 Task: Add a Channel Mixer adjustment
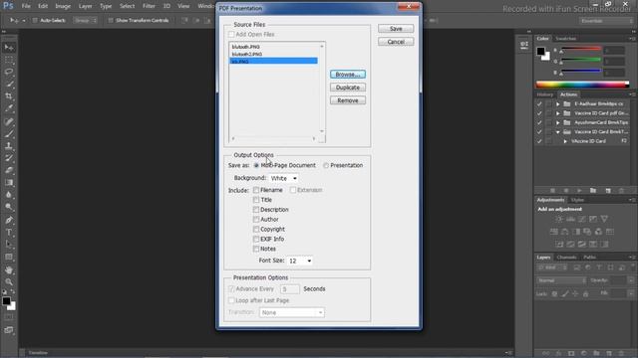pos(598,232)
